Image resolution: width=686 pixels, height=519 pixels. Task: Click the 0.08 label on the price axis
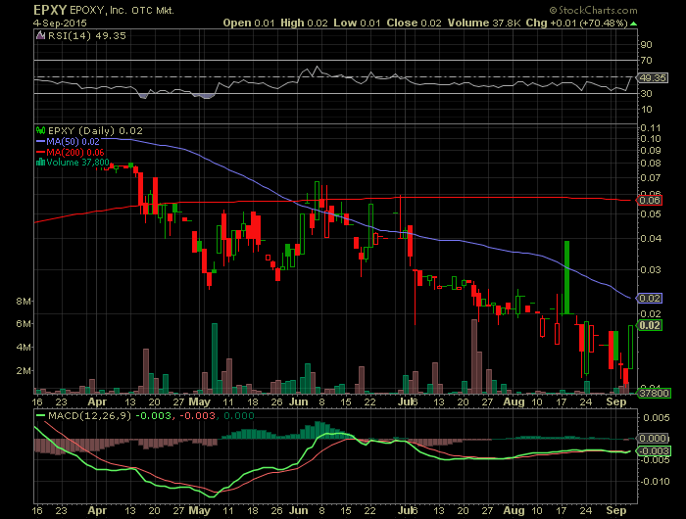650,164
